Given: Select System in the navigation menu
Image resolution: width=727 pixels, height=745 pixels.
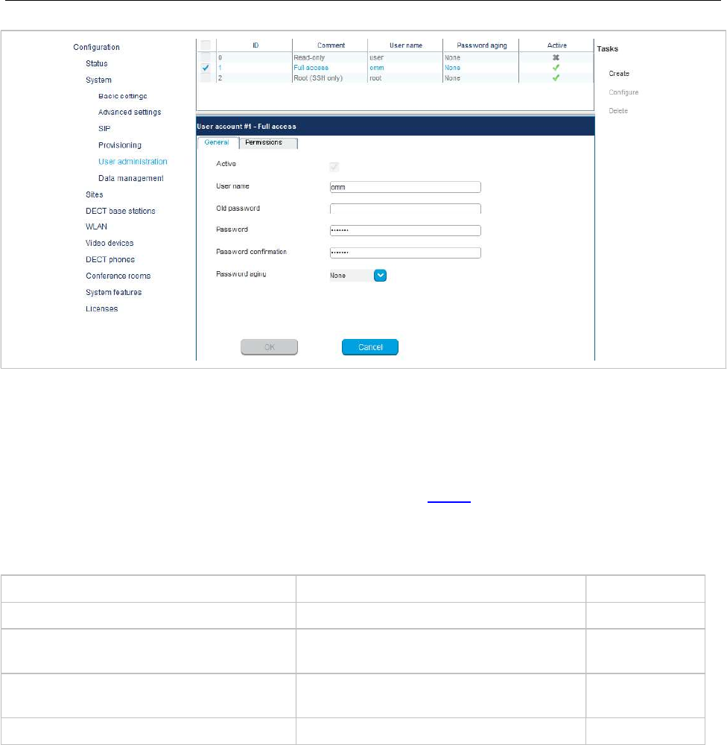Looking at the screenshot, I should pos(98,80).
